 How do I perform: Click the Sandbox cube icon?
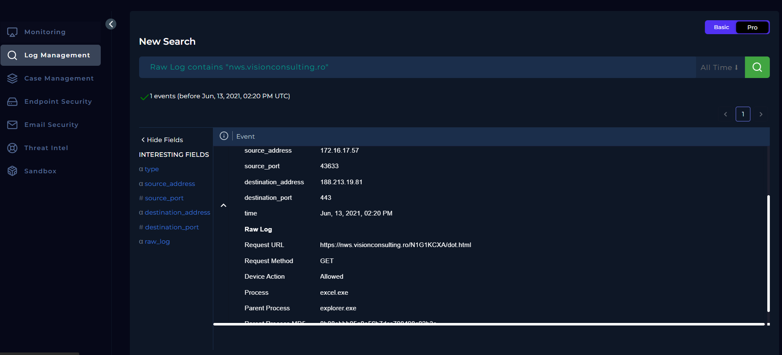pyautogui.click(x=12, y=171)
